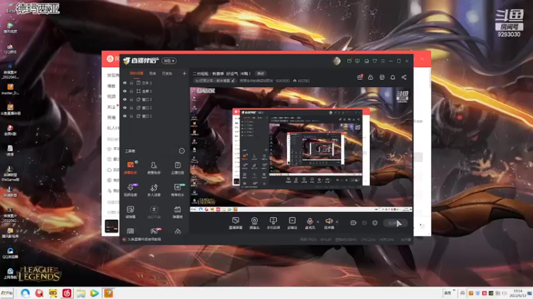Click room number 9293030 under the title

[282, 80]
